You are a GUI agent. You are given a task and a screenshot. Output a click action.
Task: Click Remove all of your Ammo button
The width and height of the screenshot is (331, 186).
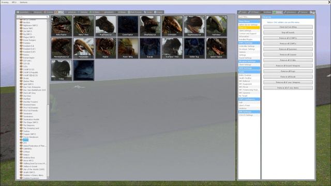(288, 88)
